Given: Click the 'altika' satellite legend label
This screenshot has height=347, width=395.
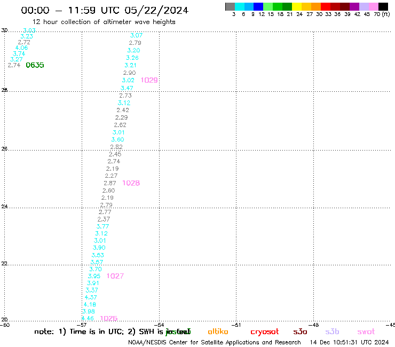Looking at the screenshot, I should click(x=218, y=332).
